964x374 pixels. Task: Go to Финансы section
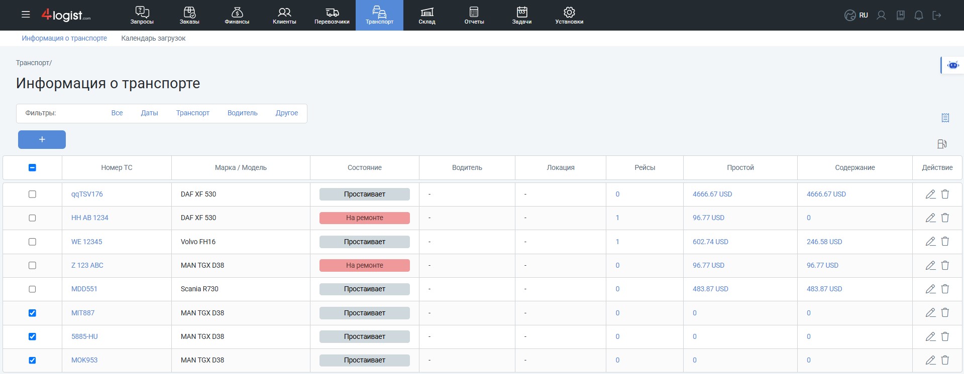pyautogui.click(x=237, y=15)
